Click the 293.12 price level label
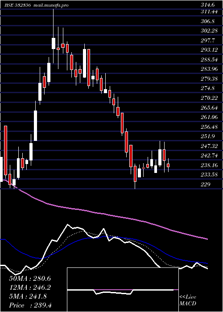223x312 pixels. click(209, 50)
